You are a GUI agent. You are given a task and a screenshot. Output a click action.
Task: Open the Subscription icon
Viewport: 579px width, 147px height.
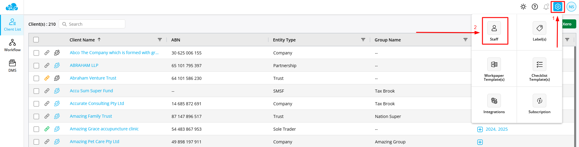pyautogui.click(x=539, y=101)
